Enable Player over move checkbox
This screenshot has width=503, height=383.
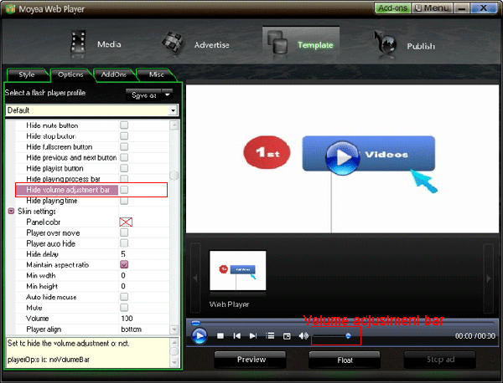[124, 232]
